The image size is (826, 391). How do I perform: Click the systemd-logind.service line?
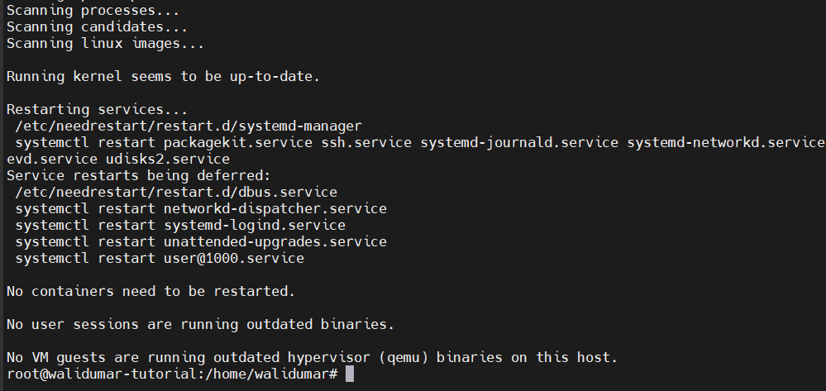coord(180,226)
